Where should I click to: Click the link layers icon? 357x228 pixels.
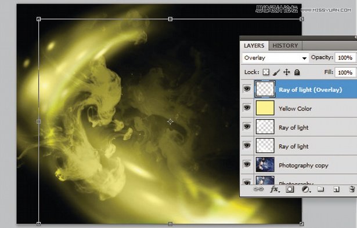258,189
